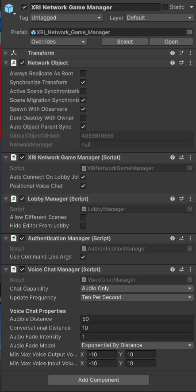The image size is (196, 392).
Task: Click the prefab Open button
Action: pos(171,42)
